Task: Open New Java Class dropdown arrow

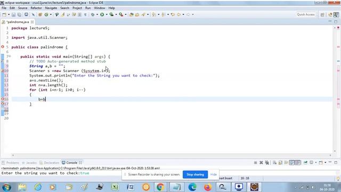Action: coord(51,14)
